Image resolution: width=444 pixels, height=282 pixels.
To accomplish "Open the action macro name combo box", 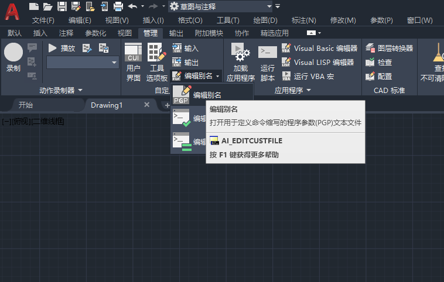I will click(83, 63).
